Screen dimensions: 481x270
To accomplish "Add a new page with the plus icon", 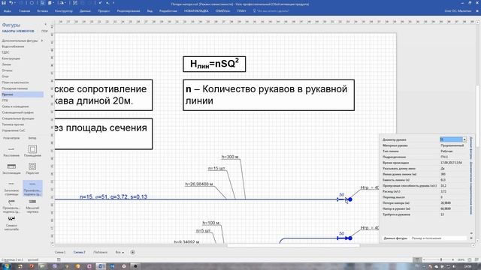I will click(x=132, y=252).
